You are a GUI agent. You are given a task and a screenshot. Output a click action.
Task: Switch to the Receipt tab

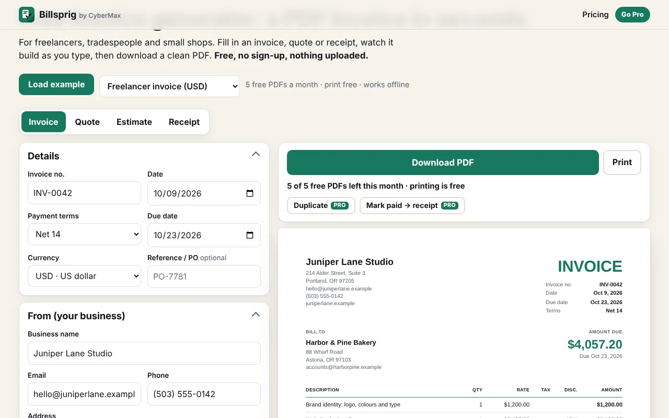tap(184, 122)
